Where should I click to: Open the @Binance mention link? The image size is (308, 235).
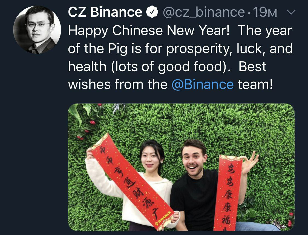pyautogui.click(x=203, y=84)
